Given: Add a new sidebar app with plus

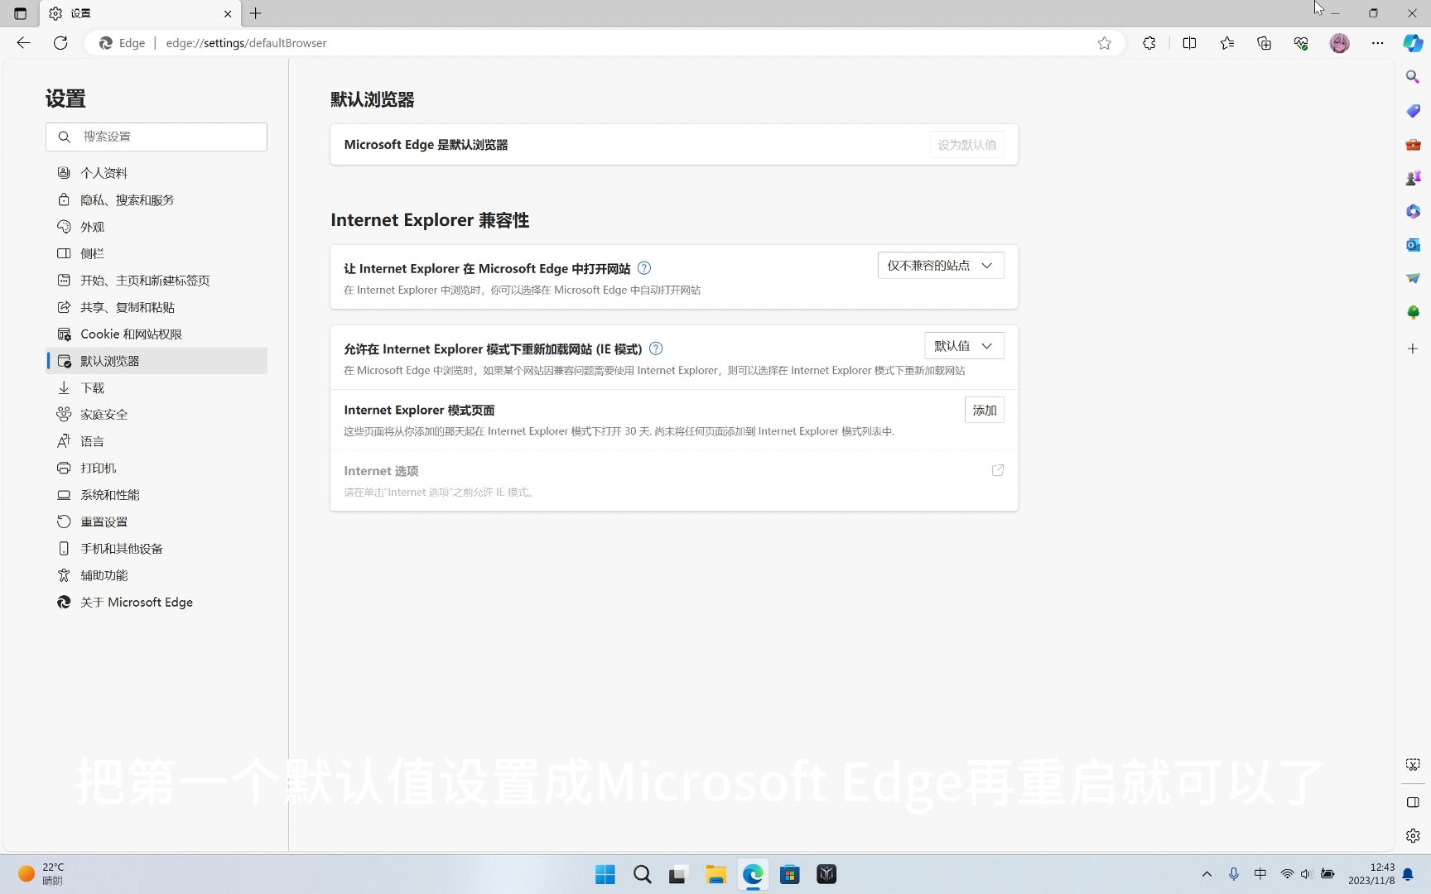Looking at the screenshot, I should [1413, 348].
